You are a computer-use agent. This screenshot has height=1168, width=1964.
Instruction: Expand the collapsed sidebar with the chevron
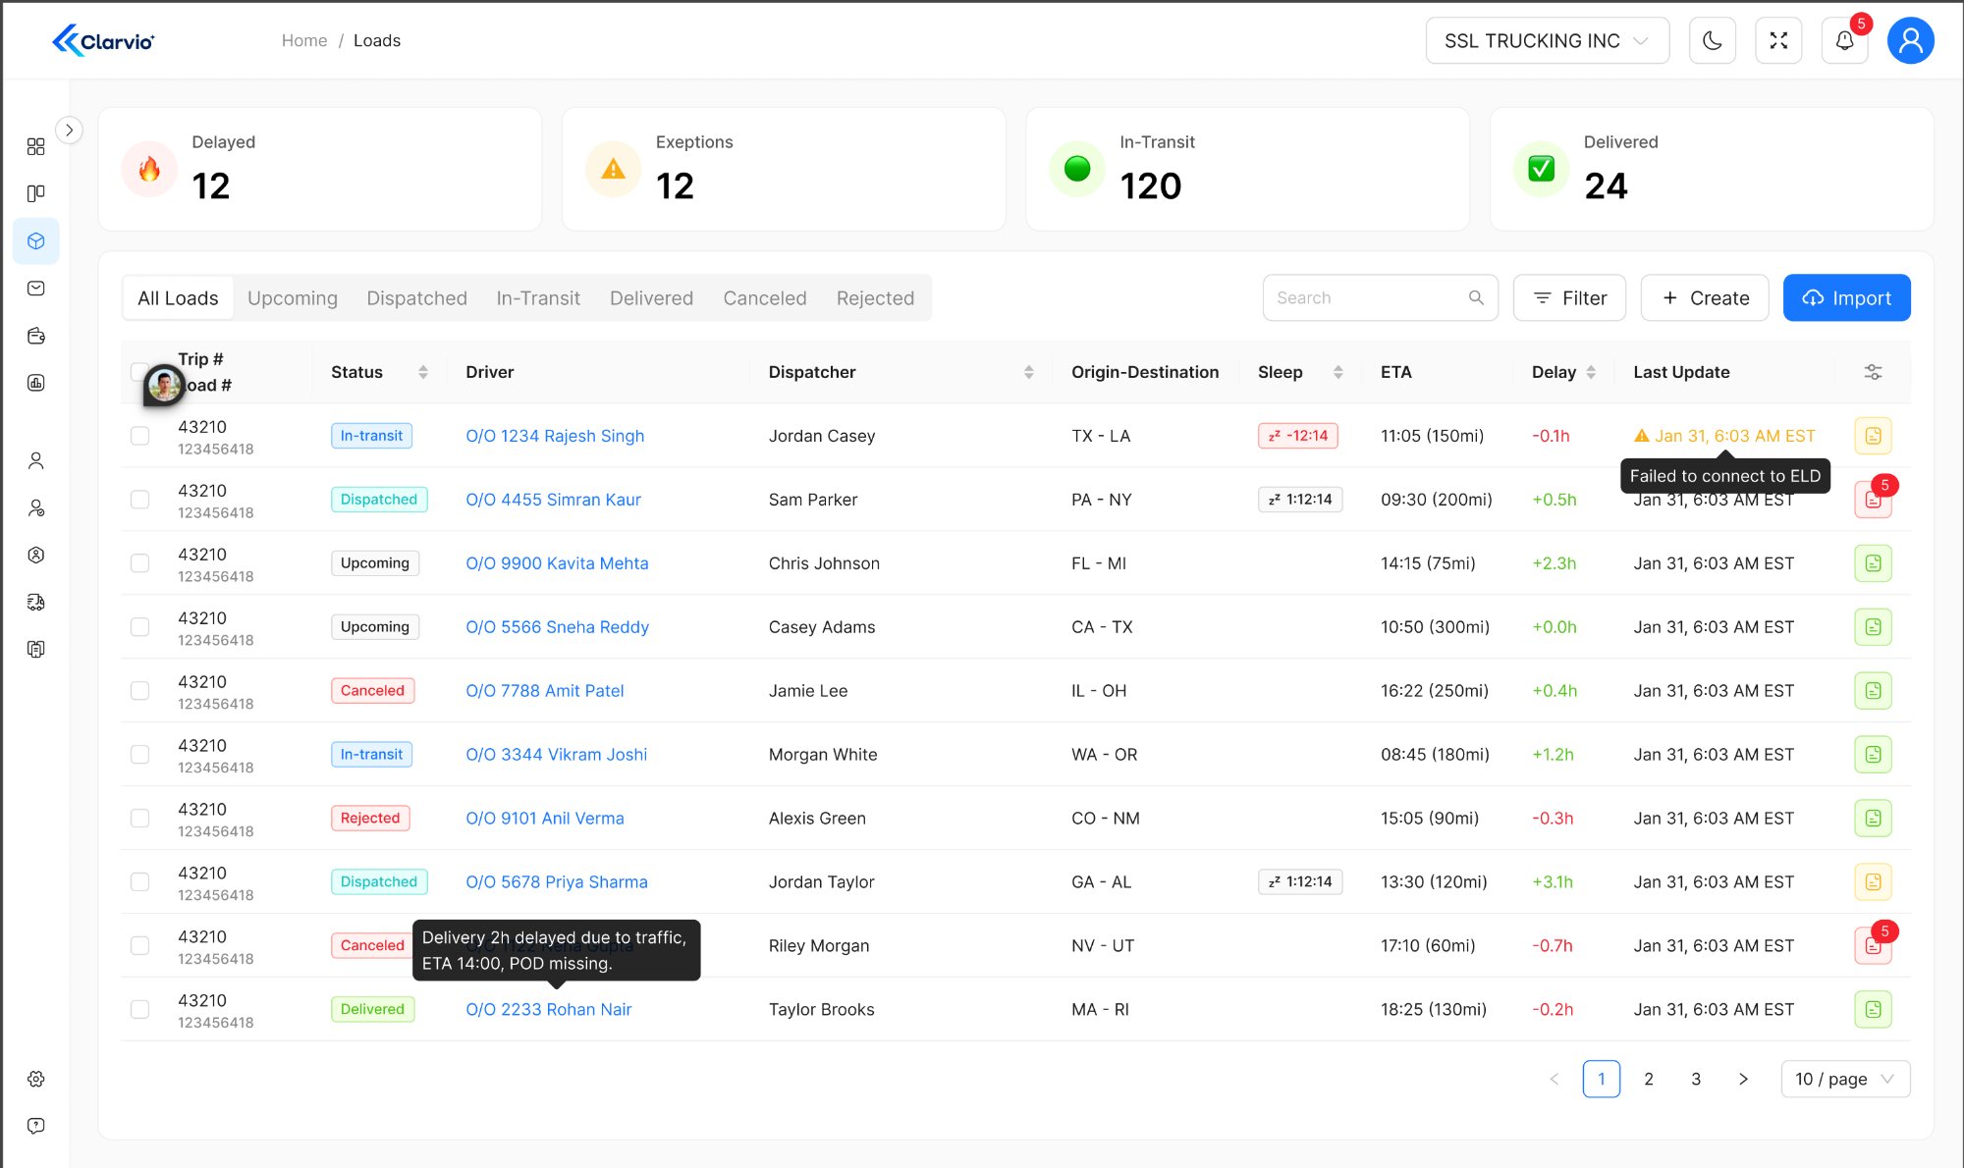pyautogui.click(x=69, y=130)
